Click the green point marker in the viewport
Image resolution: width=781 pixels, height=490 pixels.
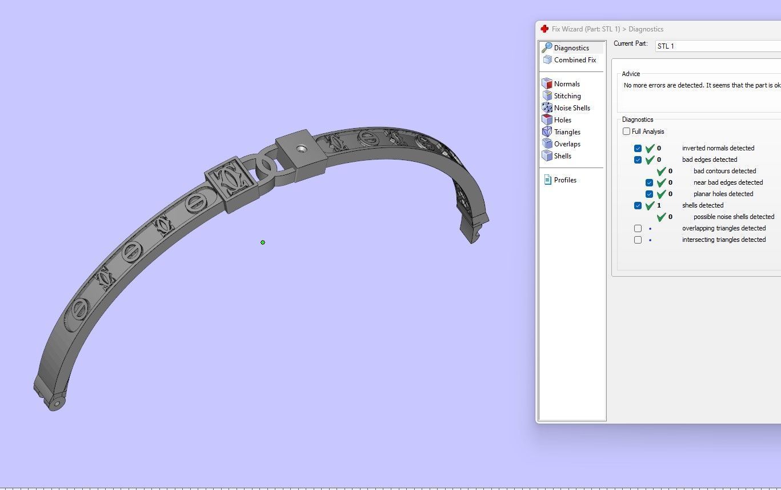pyautogui.click(x=263, y=242)
